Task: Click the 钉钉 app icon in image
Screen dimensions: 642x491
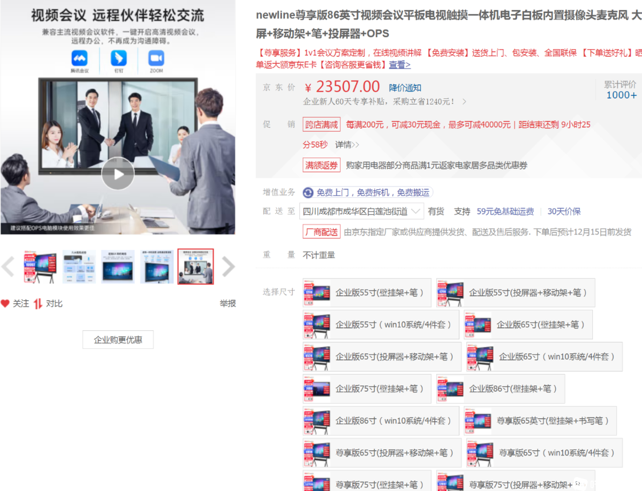Action: [x=119, y=58]
